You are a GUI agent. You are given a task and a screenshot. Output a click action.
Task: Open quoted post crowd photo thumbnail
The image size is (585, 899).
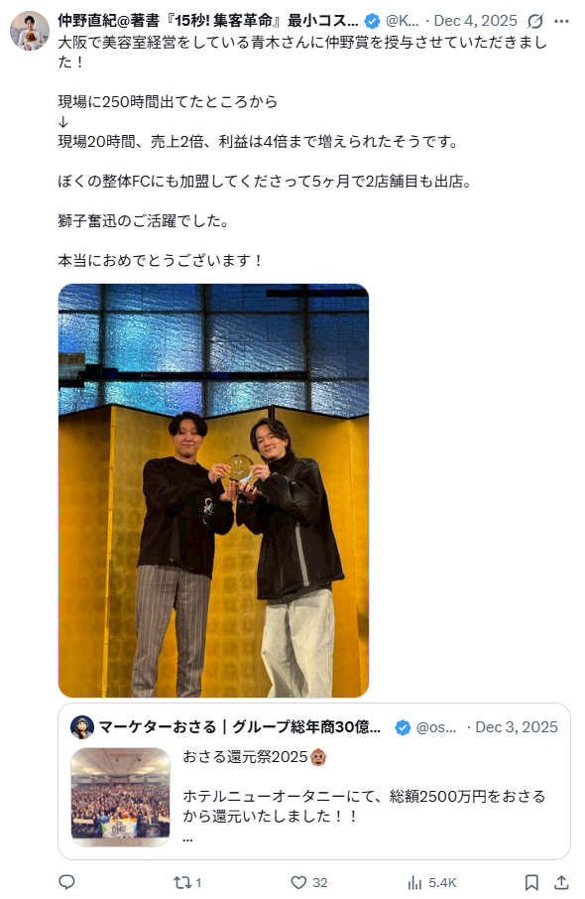[x=120, y=797]
